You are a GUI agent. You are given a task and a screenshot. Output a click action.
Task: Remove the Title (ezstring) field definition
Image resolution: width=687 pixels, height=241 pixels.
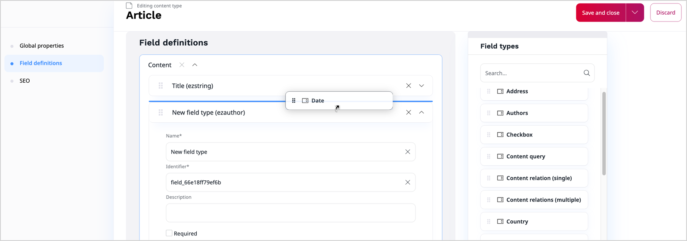[408, 86]
